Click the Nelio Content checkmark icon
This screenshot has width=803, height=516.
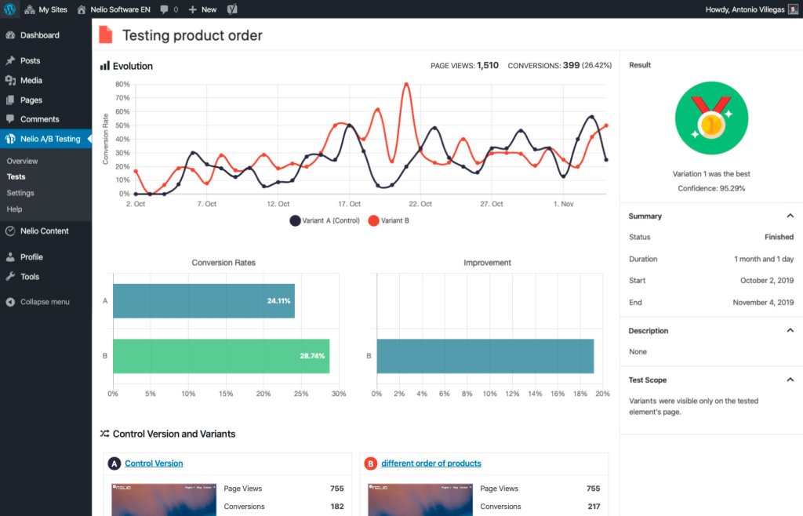(x=10, y=231)
